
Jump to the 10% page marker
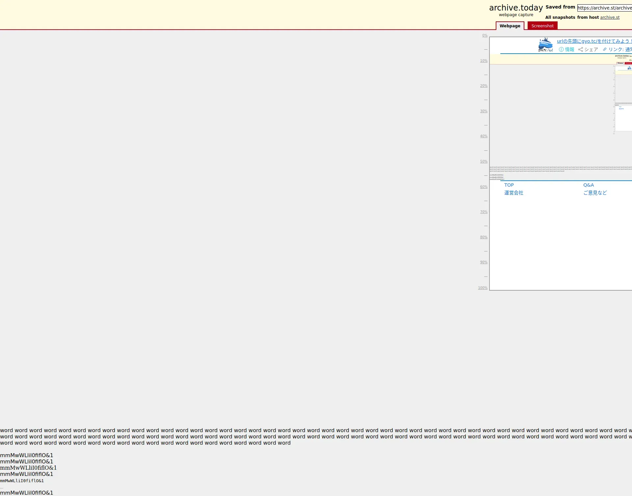[484, 61]
